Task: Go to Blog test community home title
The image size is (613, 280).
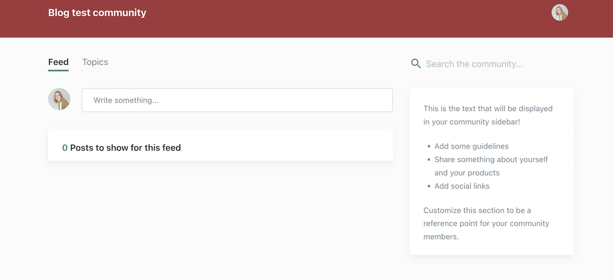Action: pos(97,13)
